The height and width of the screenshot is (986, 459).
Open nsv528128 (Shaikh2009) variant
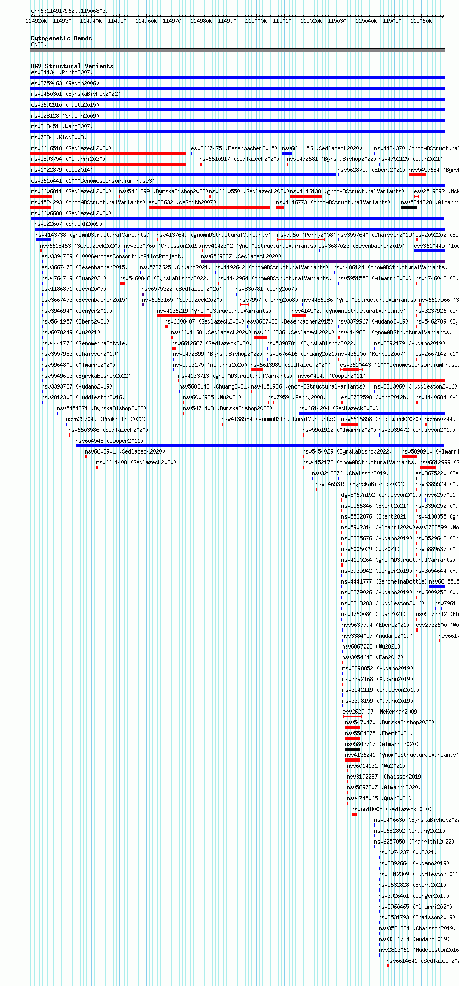tap(64, 116)
